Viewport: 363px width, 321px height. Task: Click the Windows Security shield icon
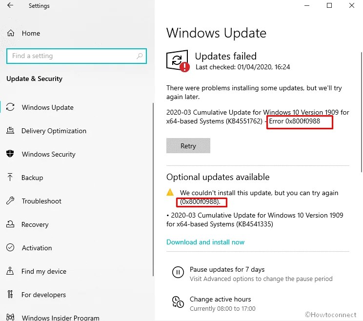pyautogui.click(x=10, y=154)
